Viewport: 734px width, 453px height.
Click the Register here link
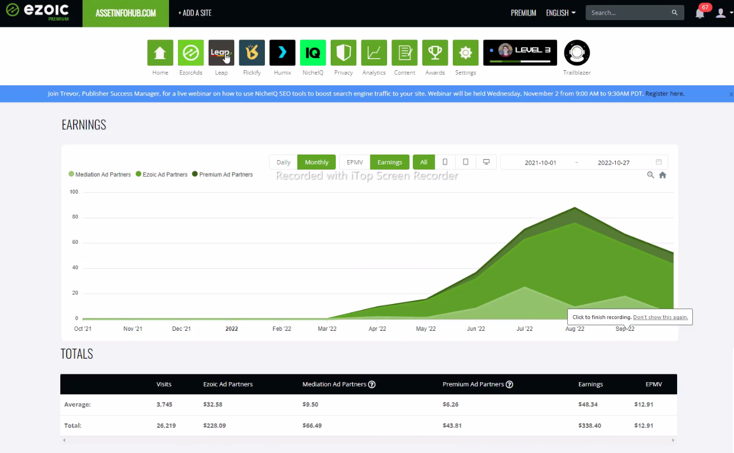click(665, 94)
